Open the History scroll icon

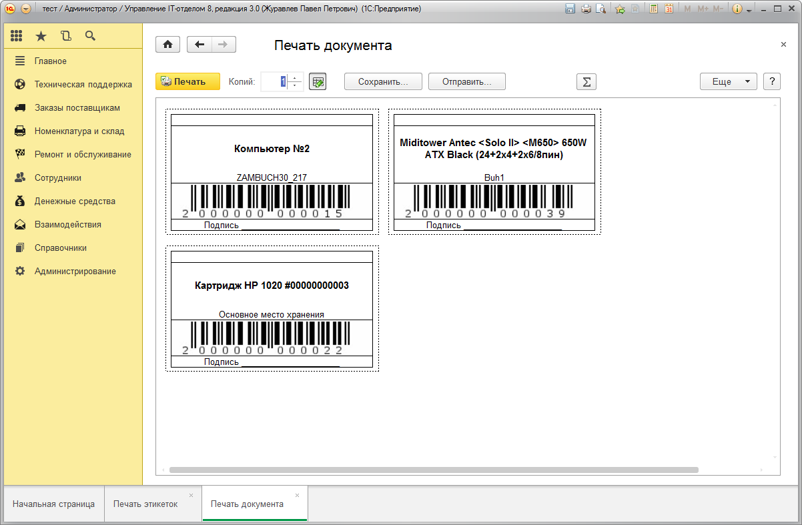click(x=65, y=36)
